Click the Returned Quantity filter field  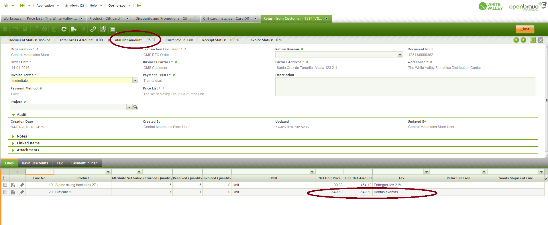(157, 172)
